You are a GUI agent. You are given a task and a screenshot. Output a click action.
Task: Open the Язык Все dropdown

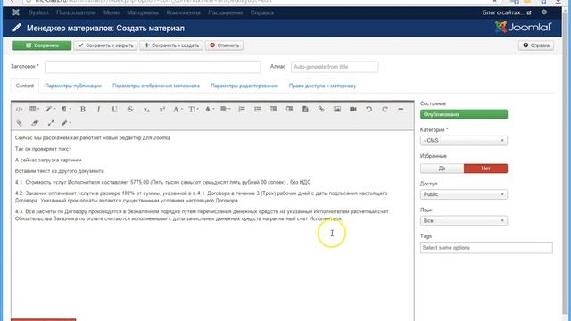(x=464, y=220)
